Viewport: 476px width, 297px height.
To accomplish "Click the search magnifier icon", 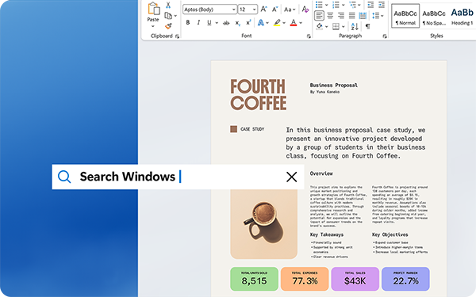I will (x=64, y=177).
